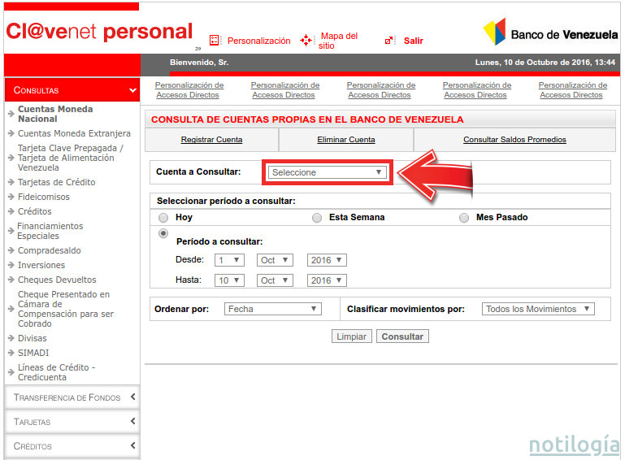This screenshot has width=625, height=460.
Task: Open the Ordenar por Fecha dropdown
Action: point(272,309)
